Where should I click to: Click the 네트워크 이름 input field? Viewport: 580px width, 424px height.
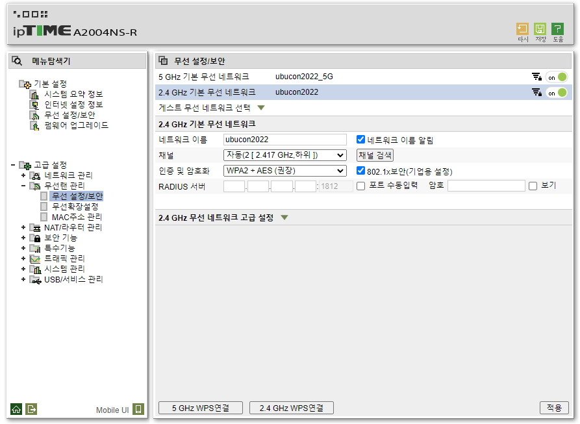284,140
